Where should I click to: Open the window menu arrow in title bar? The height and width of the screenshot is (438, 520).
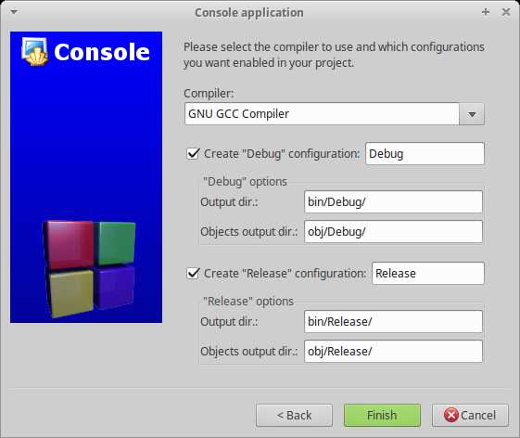[14, 12]
